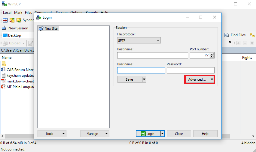Viewport: 256px width, 152px height.
Task: Click the green Login button
Action: [148, 134]
